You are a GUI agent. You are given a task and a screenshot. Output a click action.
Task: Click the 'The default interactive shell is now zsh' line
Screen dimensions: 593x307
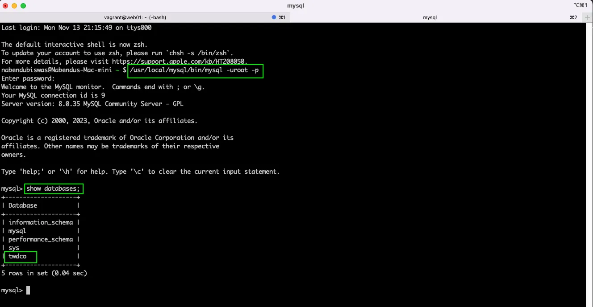click(75, 45)
